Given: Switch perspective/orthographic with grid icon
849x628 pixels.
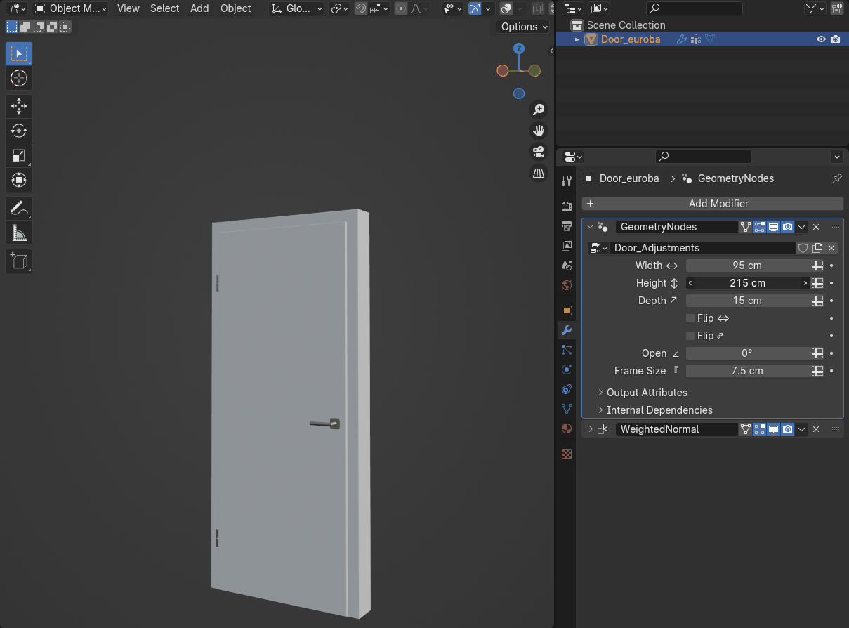Looking at the screenshot, I should [539, 173].
